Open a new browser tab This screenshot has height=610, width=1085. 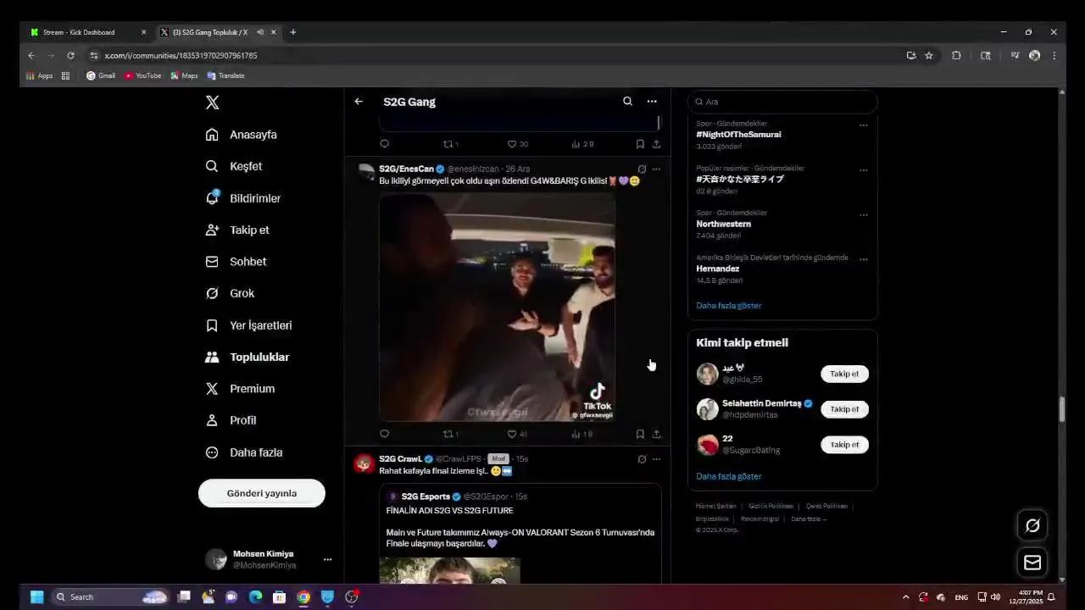click(x=293, y=32)
